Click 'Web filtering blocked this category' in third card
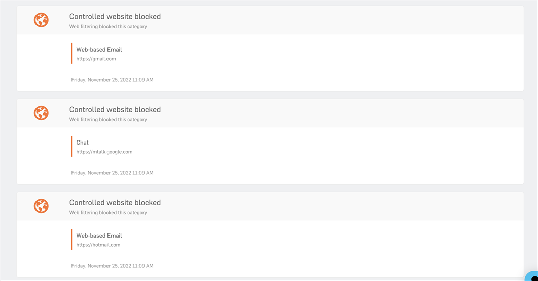Image resolution: width=538 pixels, height=281 pixels. click(x=108, y=212)
